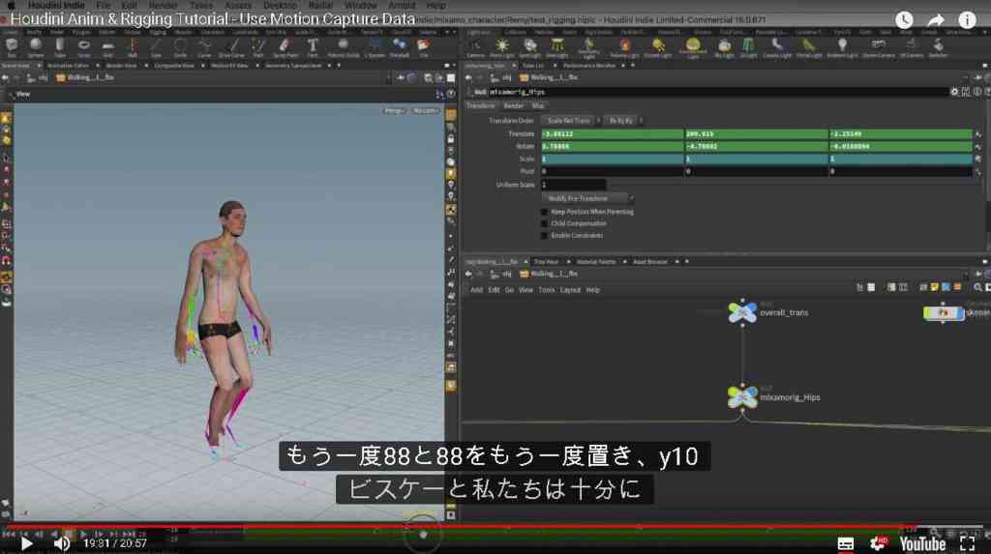Select the Tube shelf tool

tap(59, 46)
